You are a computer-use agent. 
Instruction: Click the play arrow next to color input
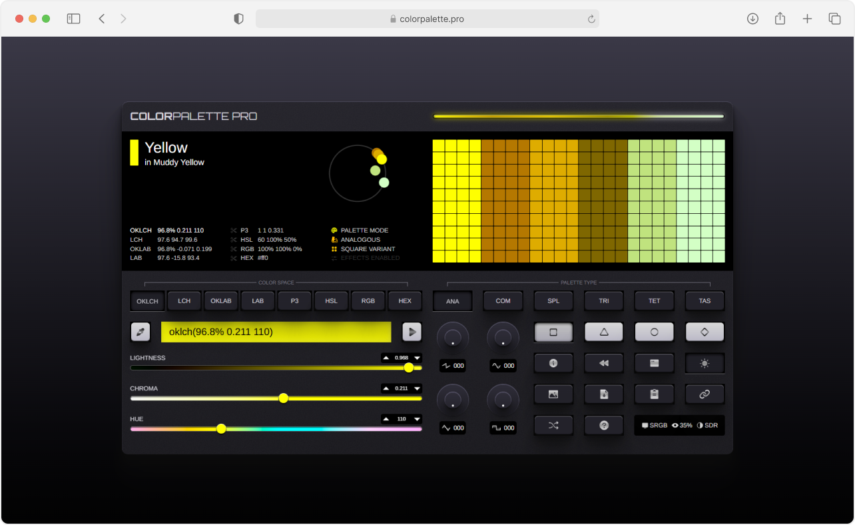tap(412, 332)
